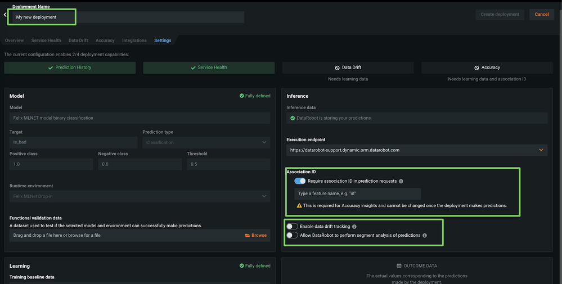Enable data drift tracking toggle
The height and width of the screenshot is (284, 562).
[292, 227]
